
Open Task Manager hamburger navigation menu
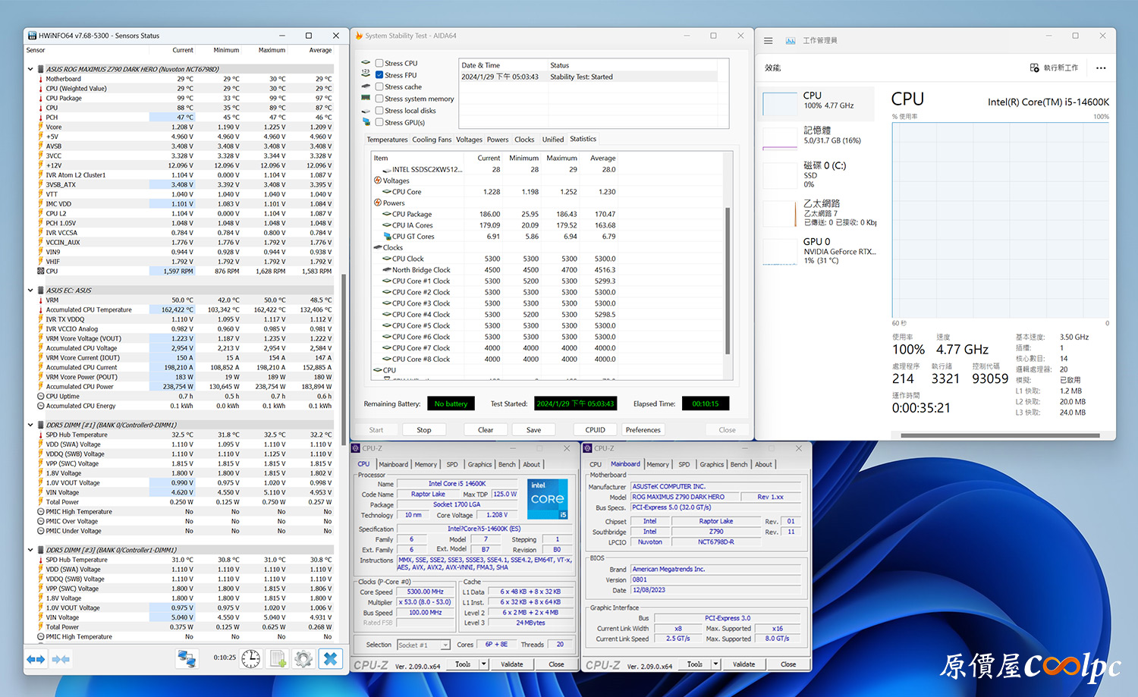769,40
